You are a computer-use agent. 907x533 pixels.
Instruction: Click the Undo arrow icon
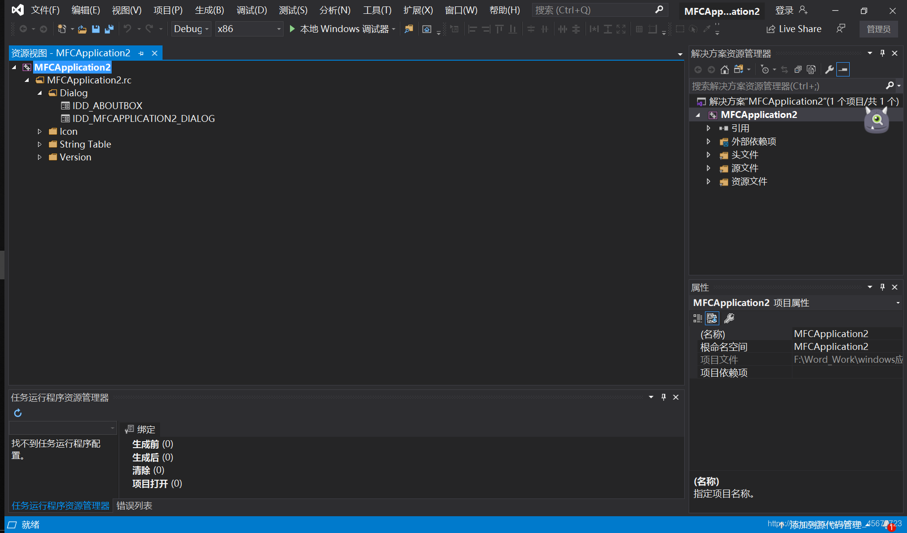point(127,29)
